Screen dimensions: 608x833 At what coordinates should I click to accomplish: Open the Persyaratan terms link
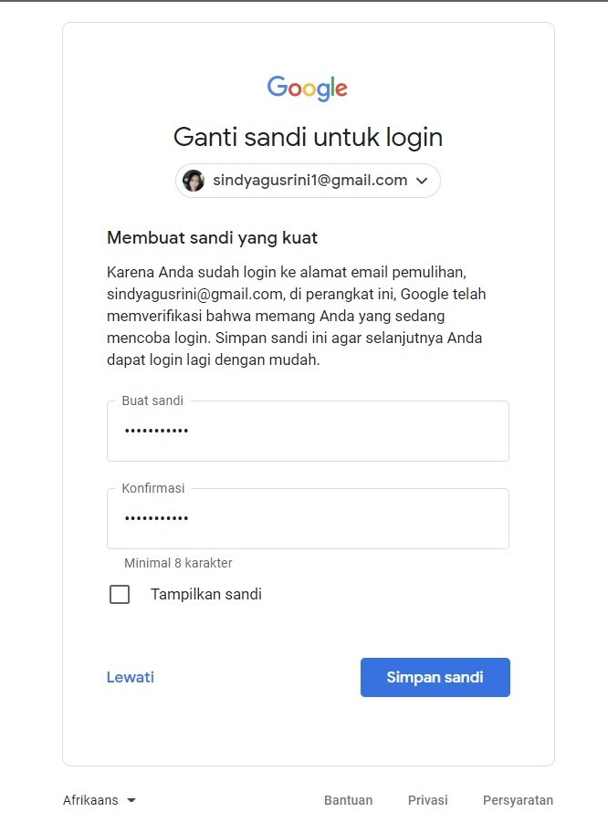tap(518, 800)
